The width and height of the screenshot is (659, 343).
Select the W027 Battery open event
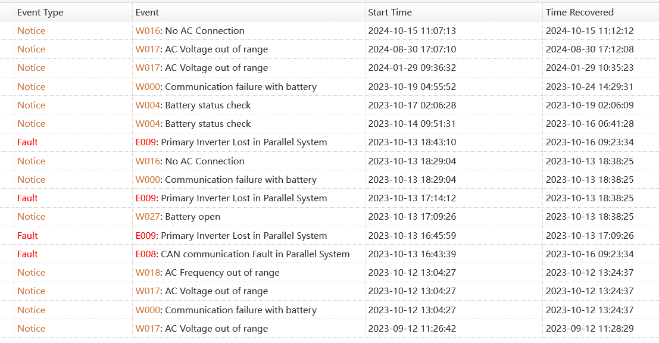tap(177, 217)
